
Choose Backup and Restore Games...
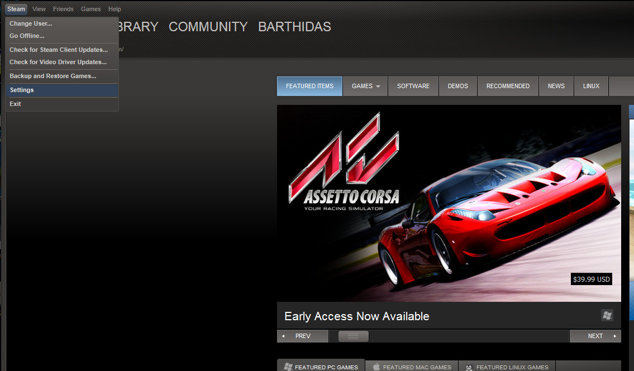pyautogui.click(x=62, y=76)
